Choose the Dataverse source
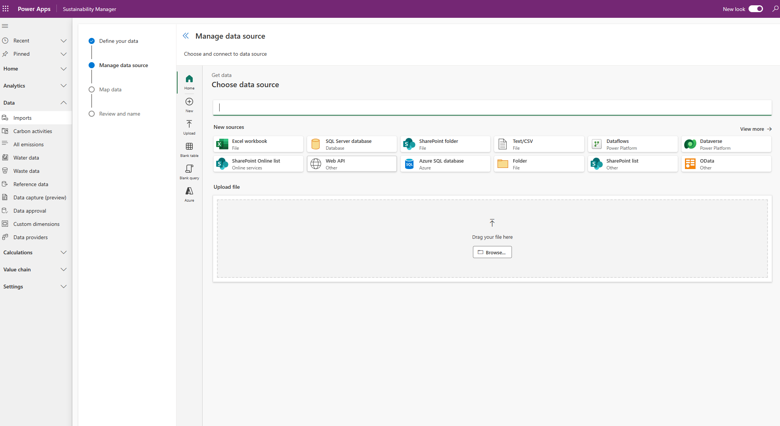This screenshot has height=426, width=780. 726,144
